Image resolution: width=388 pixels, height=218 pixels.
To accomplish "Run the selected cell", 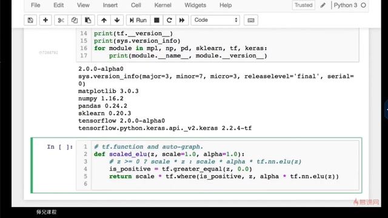I will pos(138,20).
